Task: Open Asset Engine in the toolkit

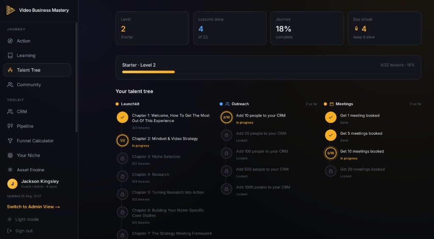Action: tap(37, 170)
